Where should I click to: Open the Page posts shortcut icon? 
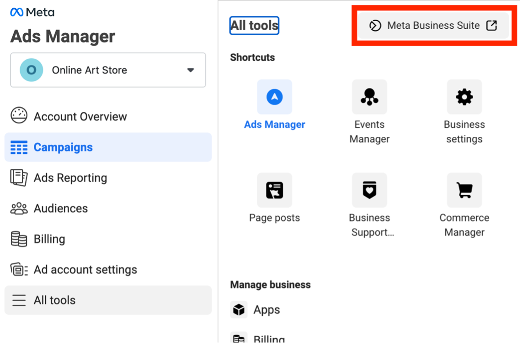(x=274, y=190)
